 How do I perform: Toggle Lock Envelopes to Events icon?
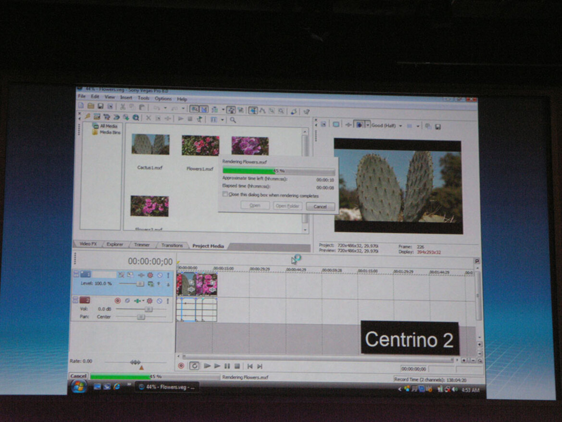[241, 110]
